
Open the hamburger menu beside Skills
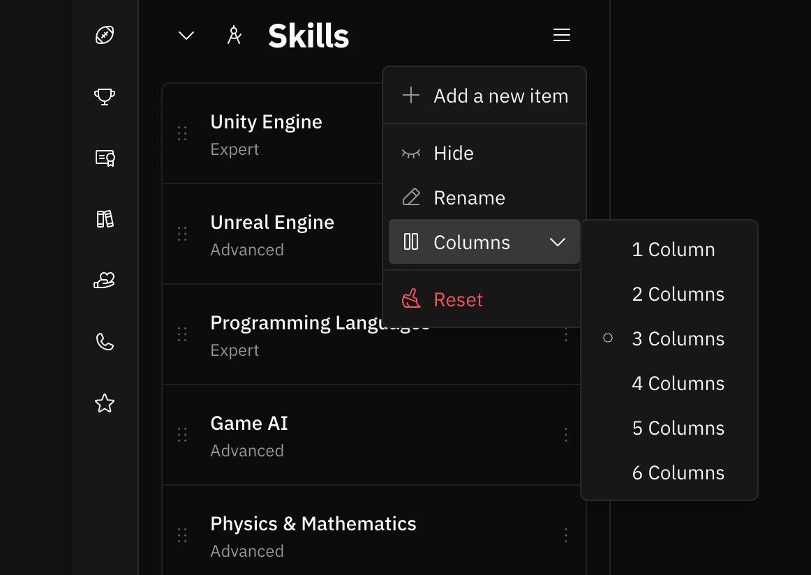tap(562, 35)
